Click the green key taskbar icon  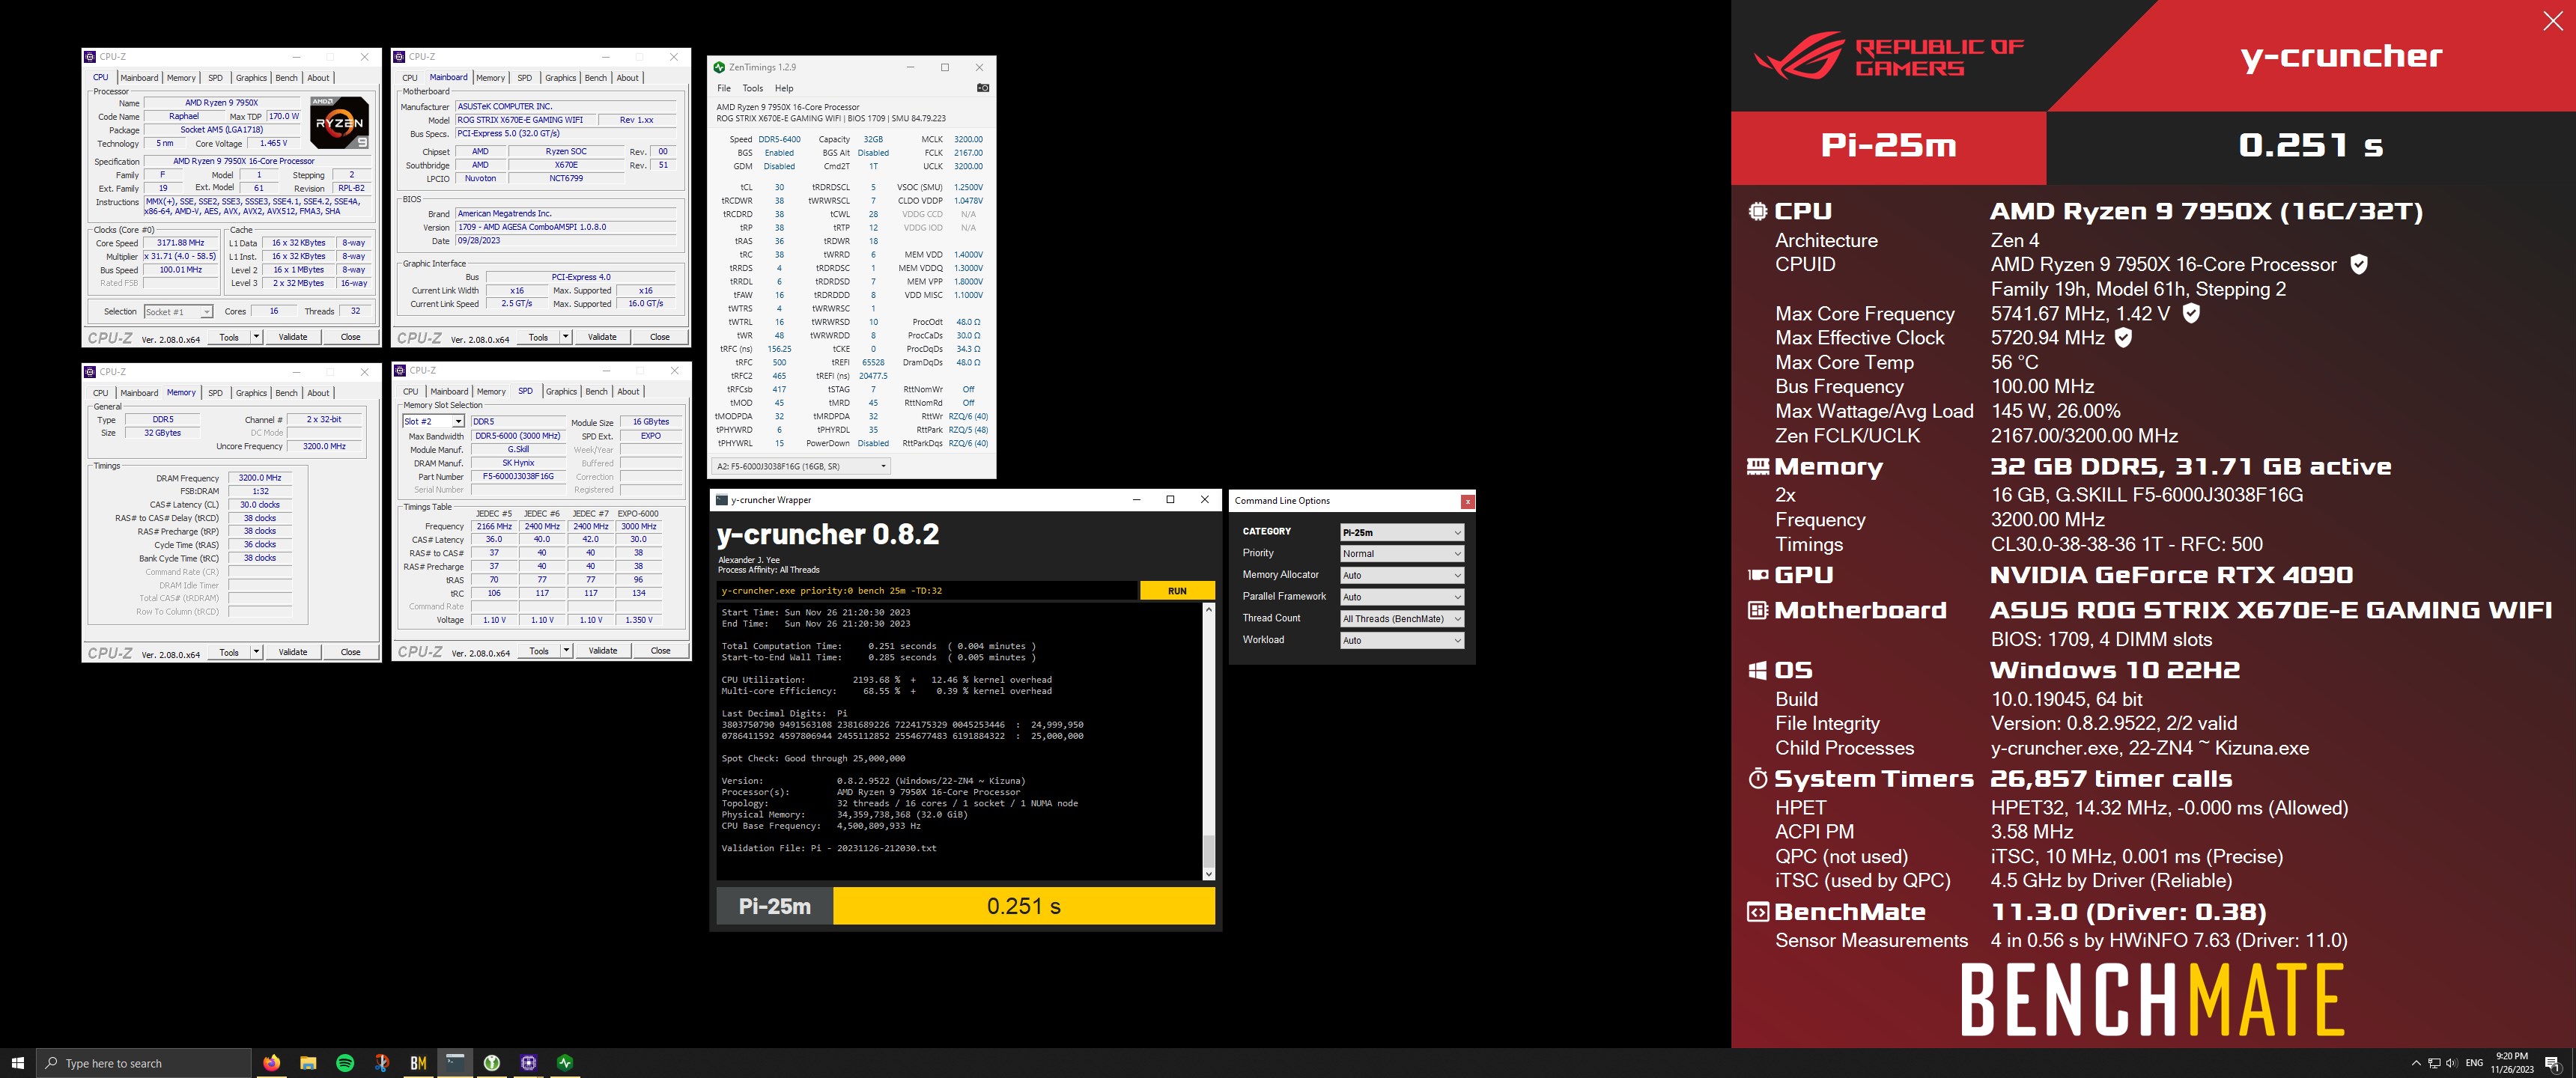[x=492, y=1062]
